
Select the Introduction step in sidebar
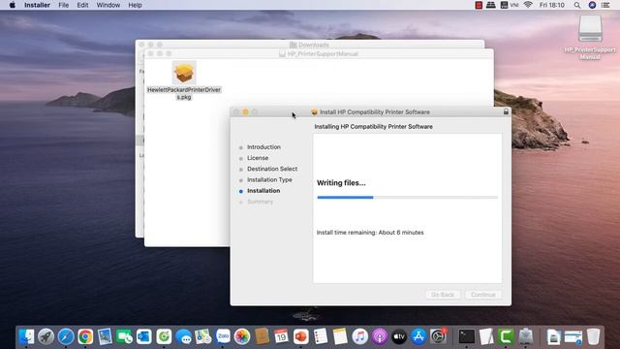(x=263, y=146)
